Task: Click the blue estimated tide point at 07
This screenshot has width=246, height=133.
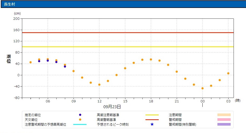Action: (x=56, y=62)
